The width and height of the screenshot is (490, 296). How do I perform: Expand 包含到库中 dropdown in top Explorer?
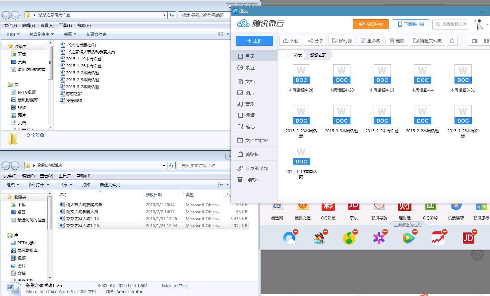click(x=41, y=34)
